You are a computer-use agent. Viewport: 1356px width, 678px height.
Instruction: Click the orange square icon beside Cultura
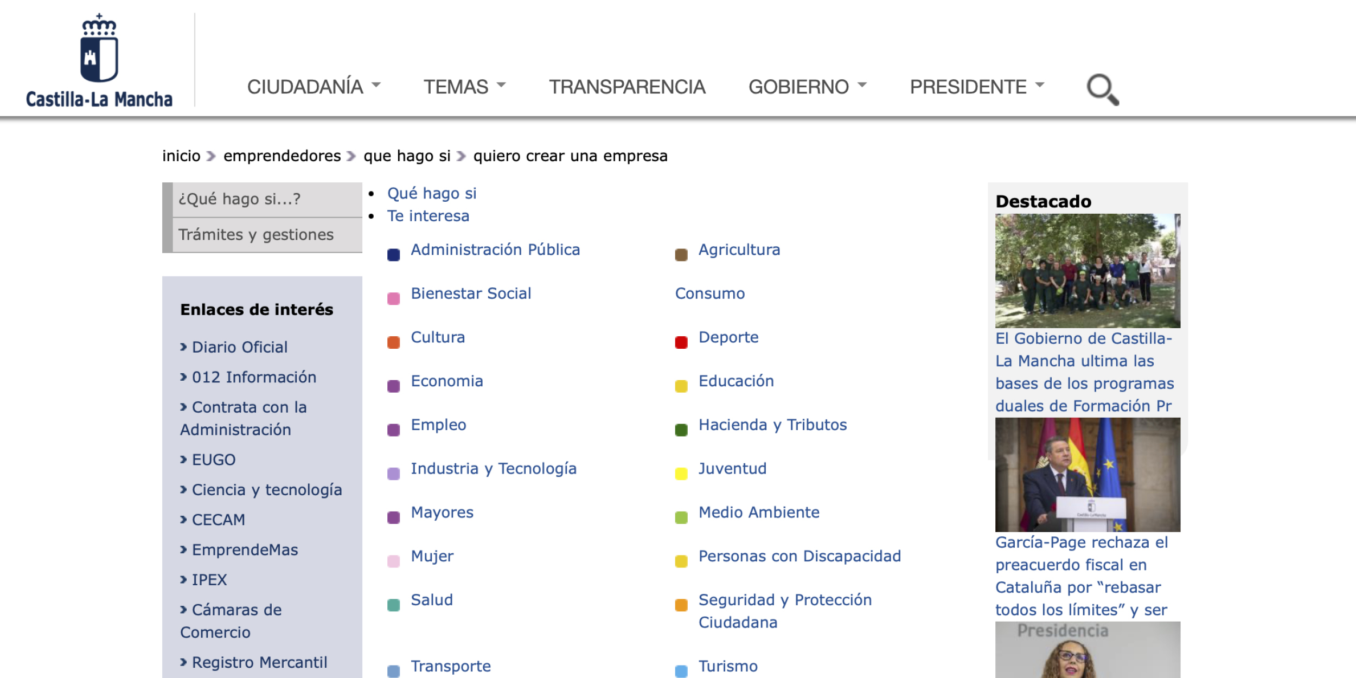(x=393, y=342)
